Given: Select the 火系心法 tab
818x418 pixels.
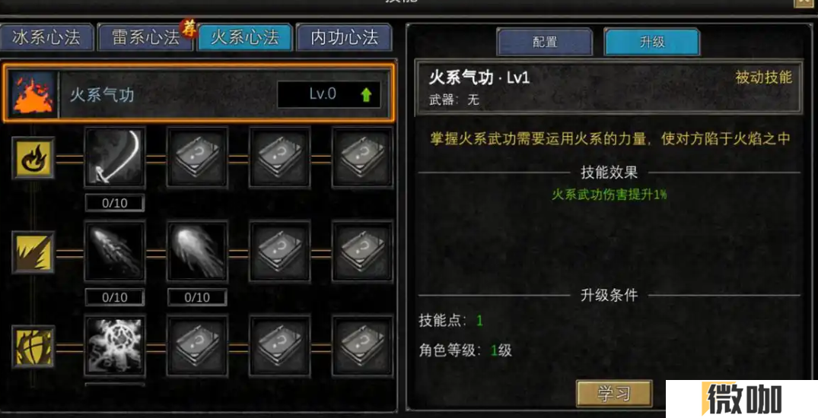Looking at the screenshot, I should pyautogui.click(x=245, y=37).
